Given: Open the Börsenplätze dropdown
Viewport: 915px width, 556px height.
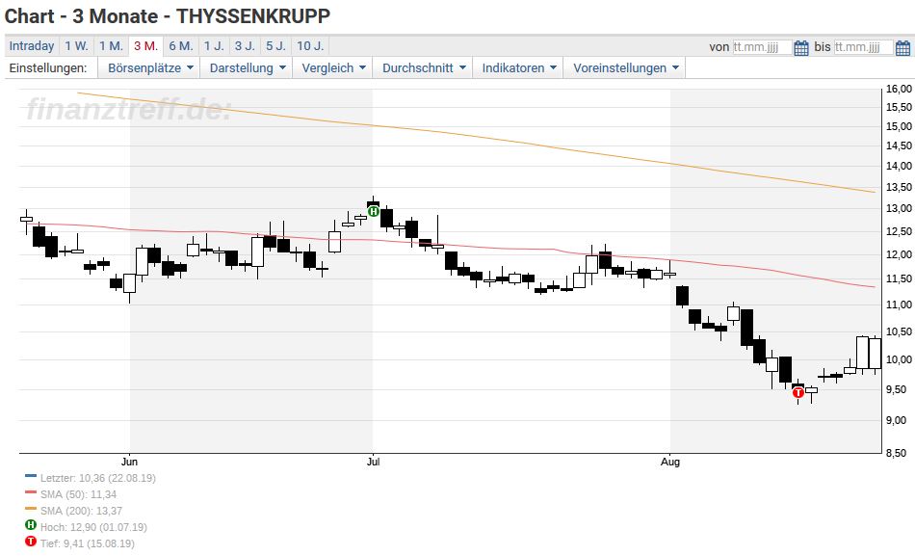Looking at the screenshot, I should pyautogui.click(x=149, y=67).
